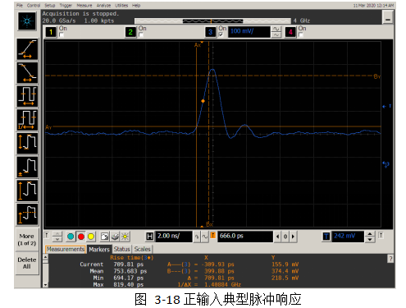Click the yellow single acquisition button
Screen dimensions: 406x308
(x=91, y=237)
